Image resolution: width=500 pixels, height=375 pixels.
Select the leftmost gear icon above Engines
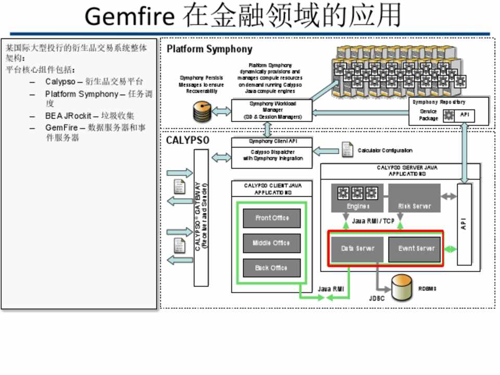coord(343,193)
